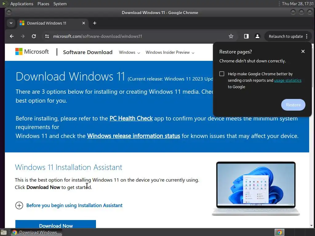The width and height of the screenshot is (315, 236).
Task: Click the Restore button
Action: coord(293,105)
